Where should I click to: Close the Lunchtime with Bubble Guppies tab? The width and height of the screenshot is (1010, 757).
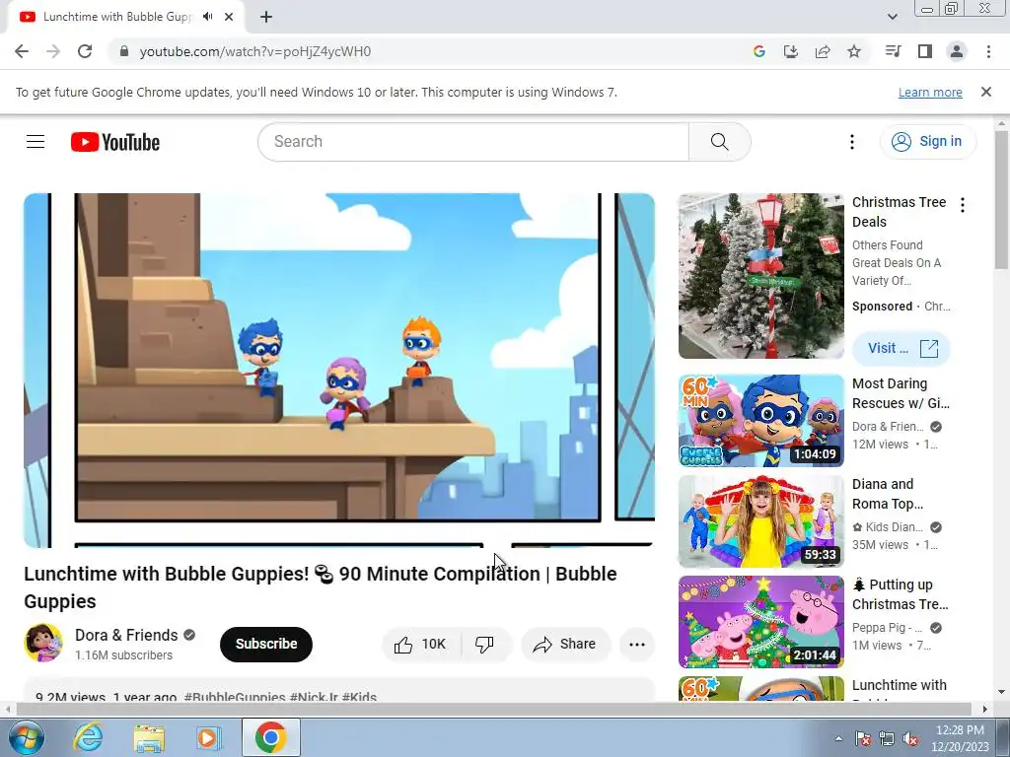[x=229, y=17]
